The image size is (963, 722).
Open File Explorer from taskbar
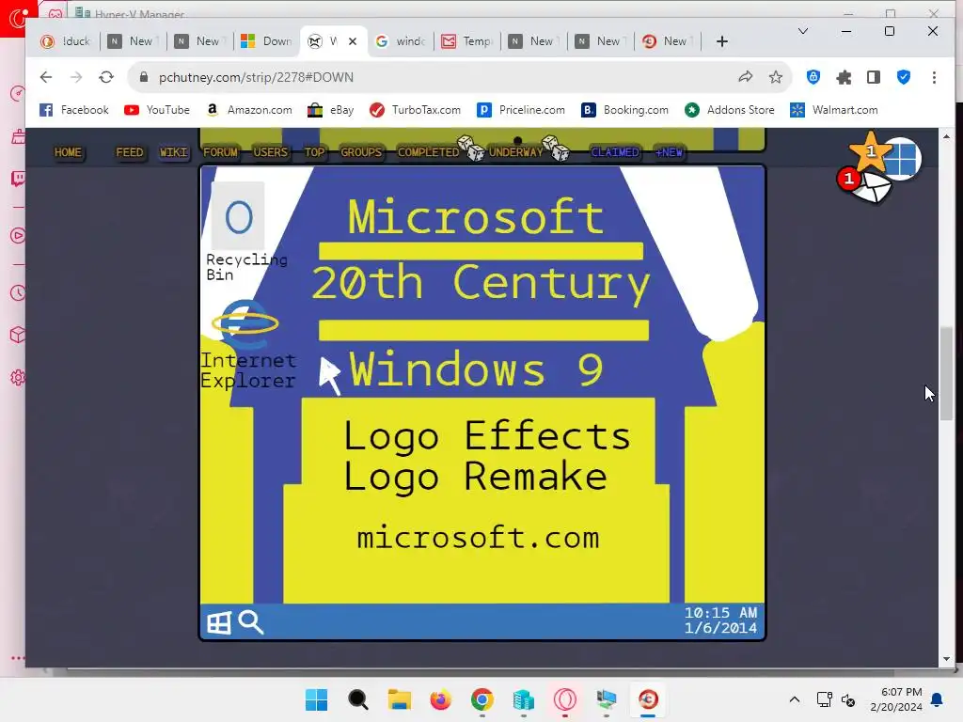click(399, 699)
